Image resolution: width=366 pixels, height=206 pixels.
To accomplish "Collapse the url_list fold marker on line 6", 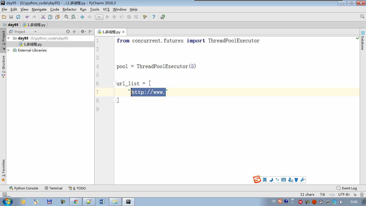I will [x=114, y=84].
